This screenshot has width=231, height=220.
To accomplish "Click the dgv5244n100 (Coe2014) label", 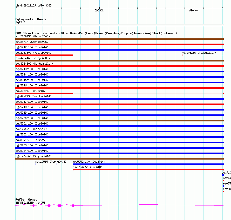I will coord(32,74).
